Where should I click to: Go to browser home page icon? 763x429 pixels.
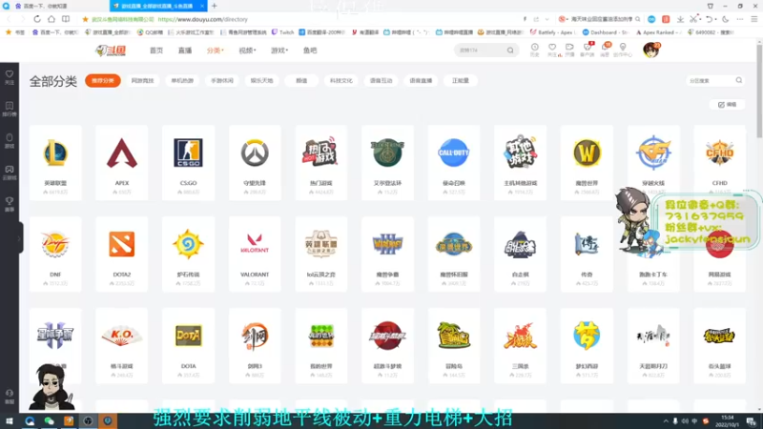tap(52, 19)
